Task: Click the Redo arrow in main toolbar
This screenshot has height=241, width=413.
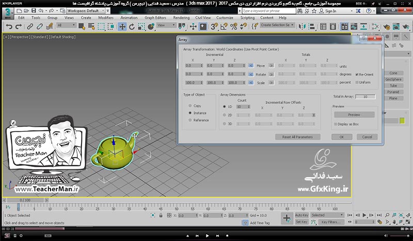Action: tap(19, 27)
